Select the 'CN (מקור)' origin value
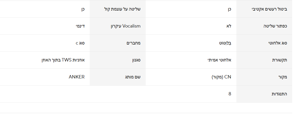Image resolution: width=296 pixels, height=117 pixels. pyautogui.click(x=221, y=77)
